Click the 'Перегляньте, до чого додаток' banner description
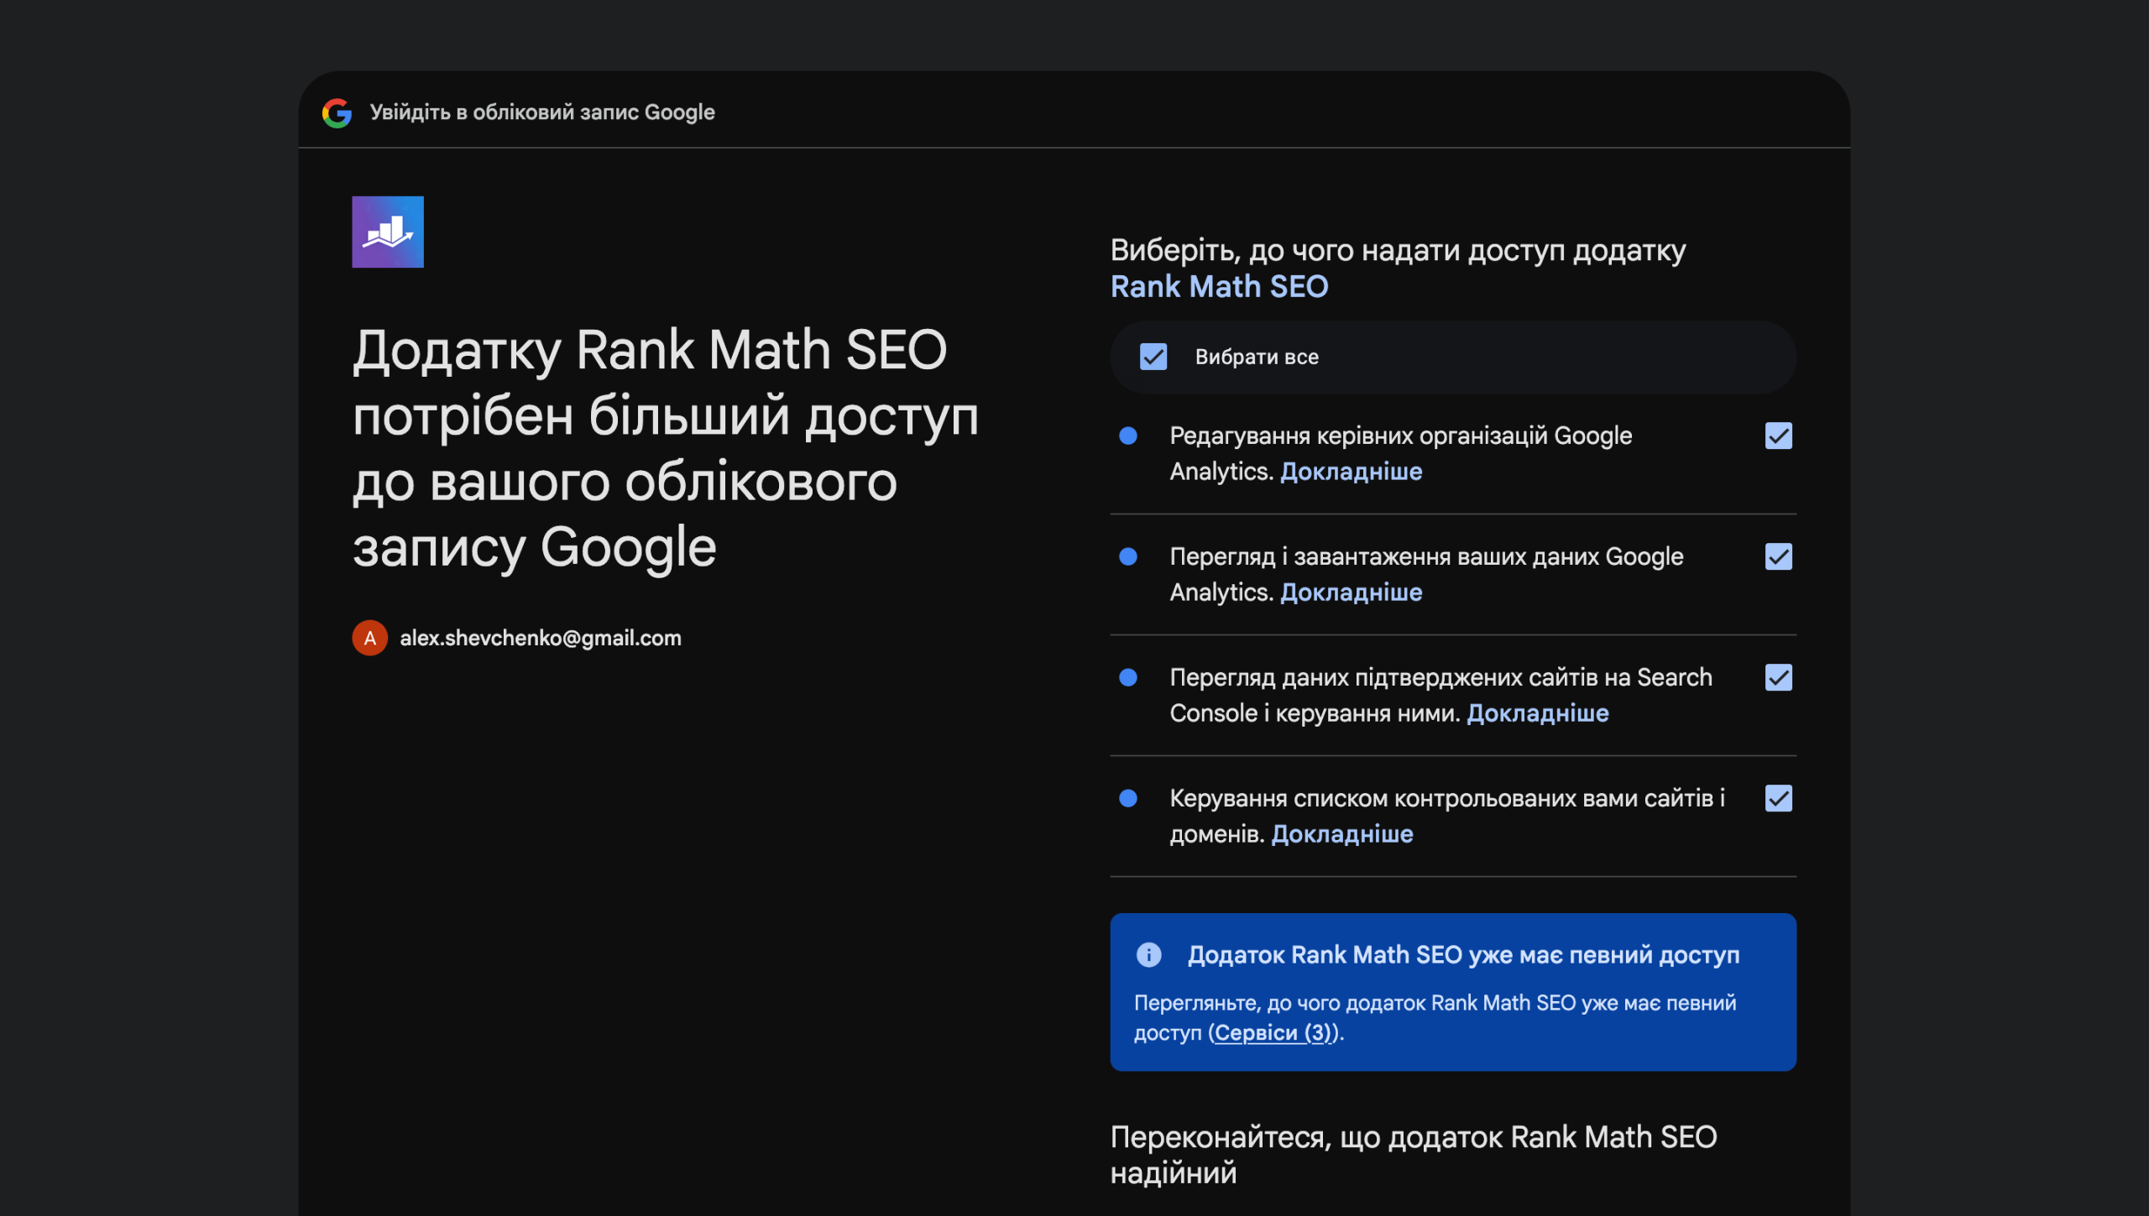The image size is (2149, 1216). 1435,1018
